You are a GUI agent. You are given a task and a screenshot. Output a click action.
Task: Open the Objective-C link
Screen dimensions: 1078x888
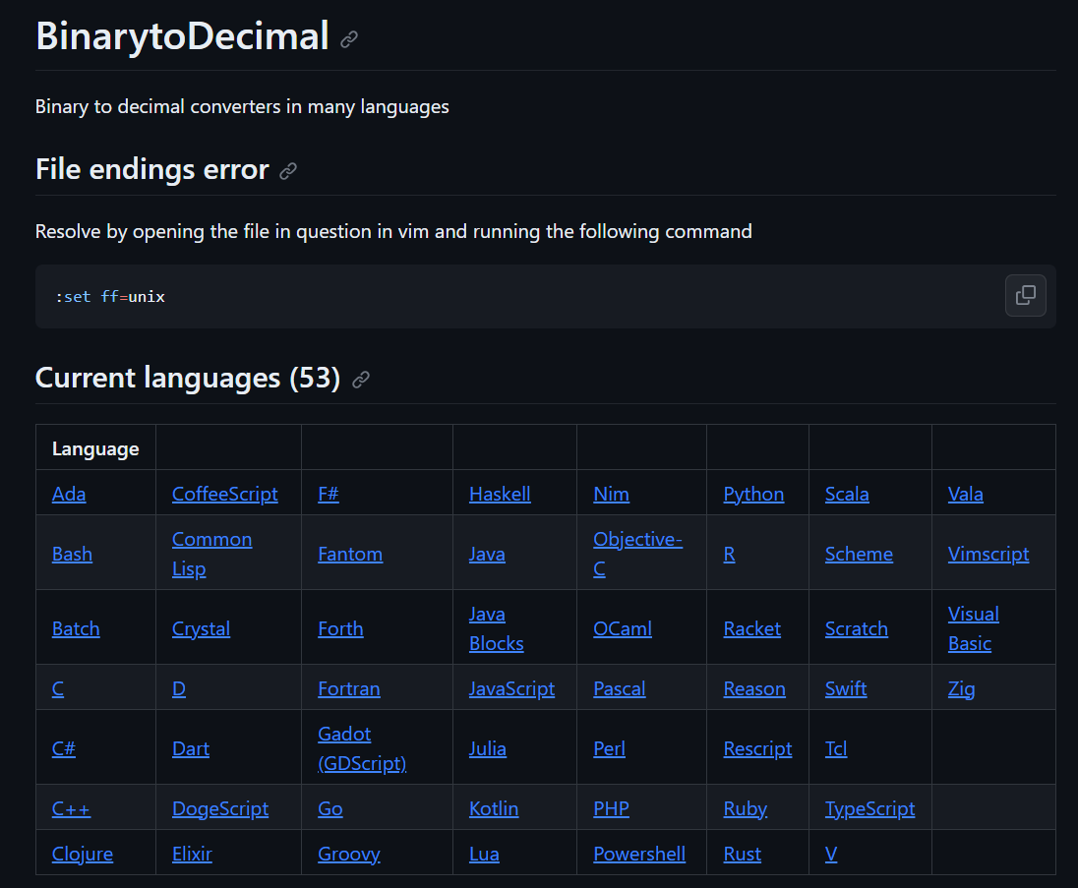pyautogui.click(x=638, y=554)
